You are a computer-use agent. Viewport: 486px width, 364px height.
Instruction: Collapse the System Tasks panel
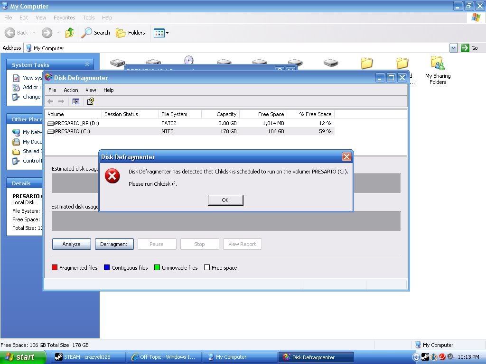87,64
